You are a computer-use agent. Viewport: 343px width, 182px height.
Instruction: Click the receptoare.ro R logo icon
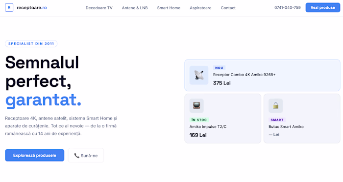(x=9, y=8)
